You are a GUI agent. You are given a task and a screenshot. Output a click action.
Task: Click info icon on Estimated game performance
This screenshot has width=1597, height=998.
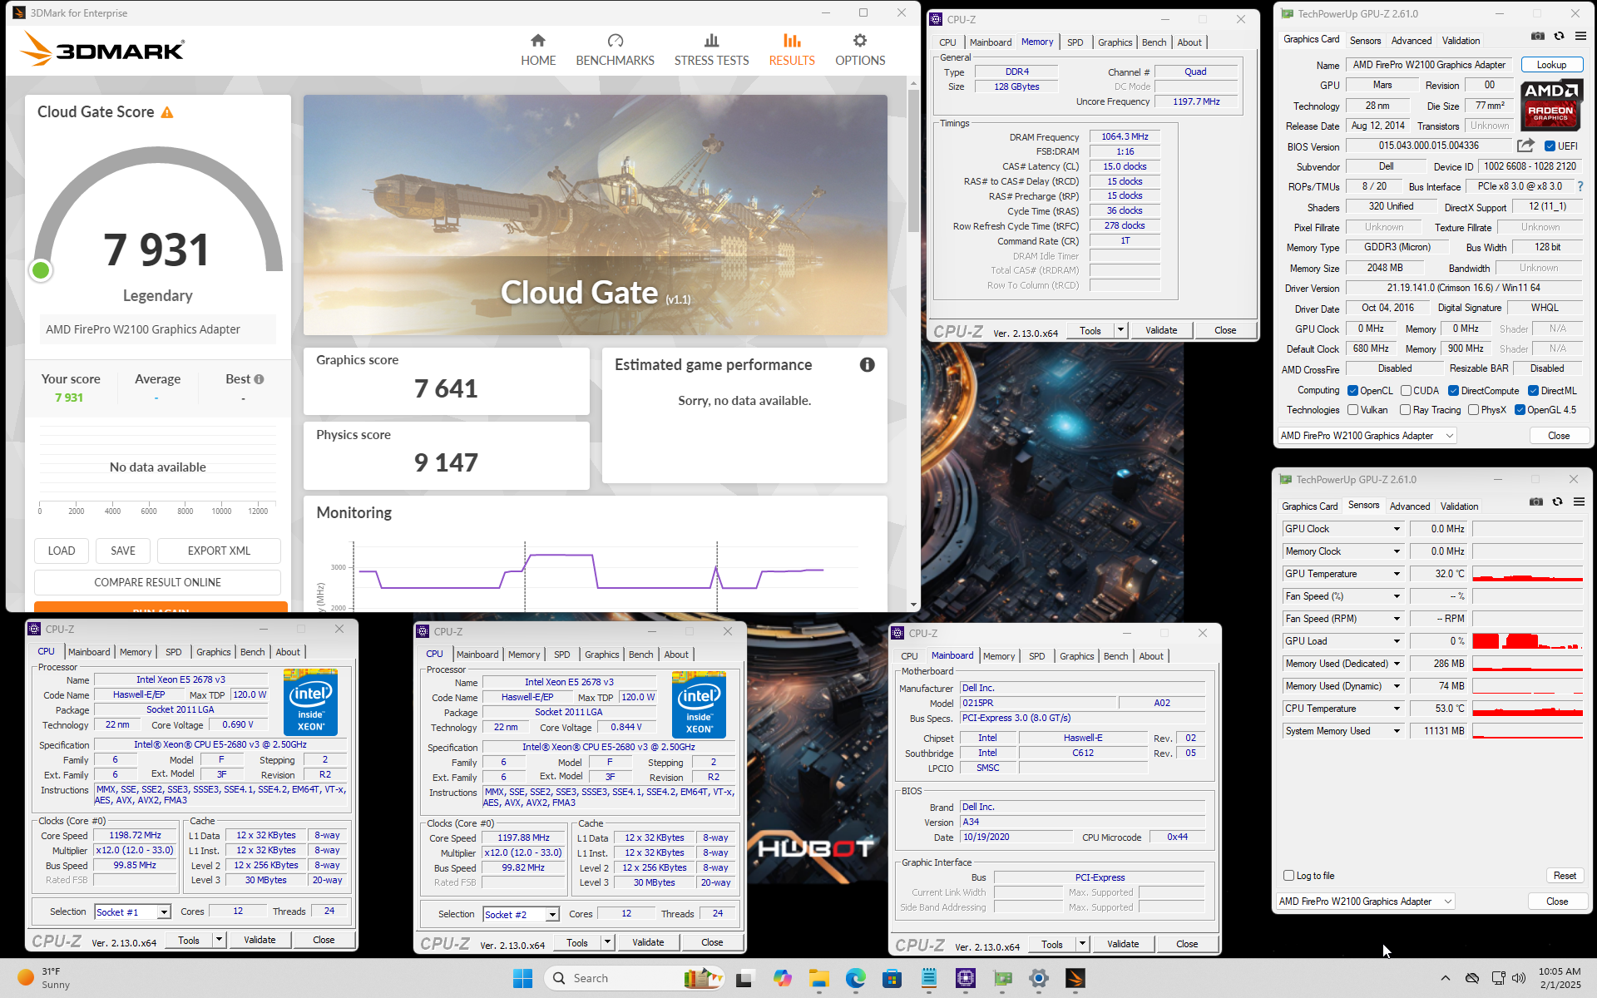(x=867, y=364)
